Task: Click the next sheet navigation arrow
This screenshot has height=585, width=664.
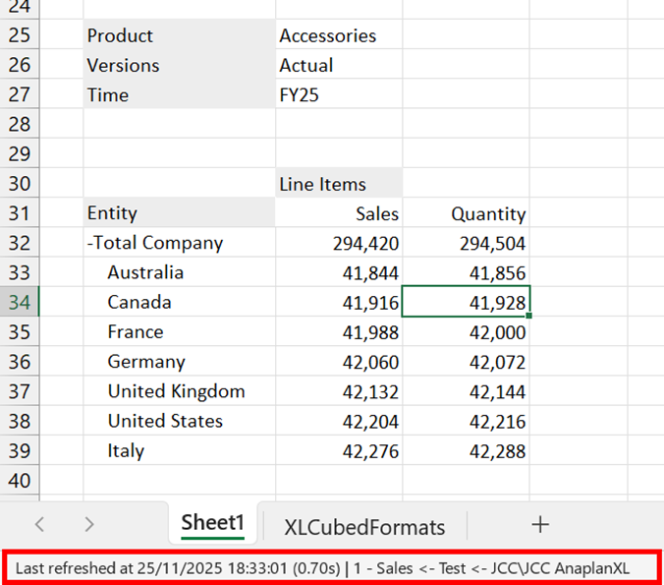Action: coord(88,525)
